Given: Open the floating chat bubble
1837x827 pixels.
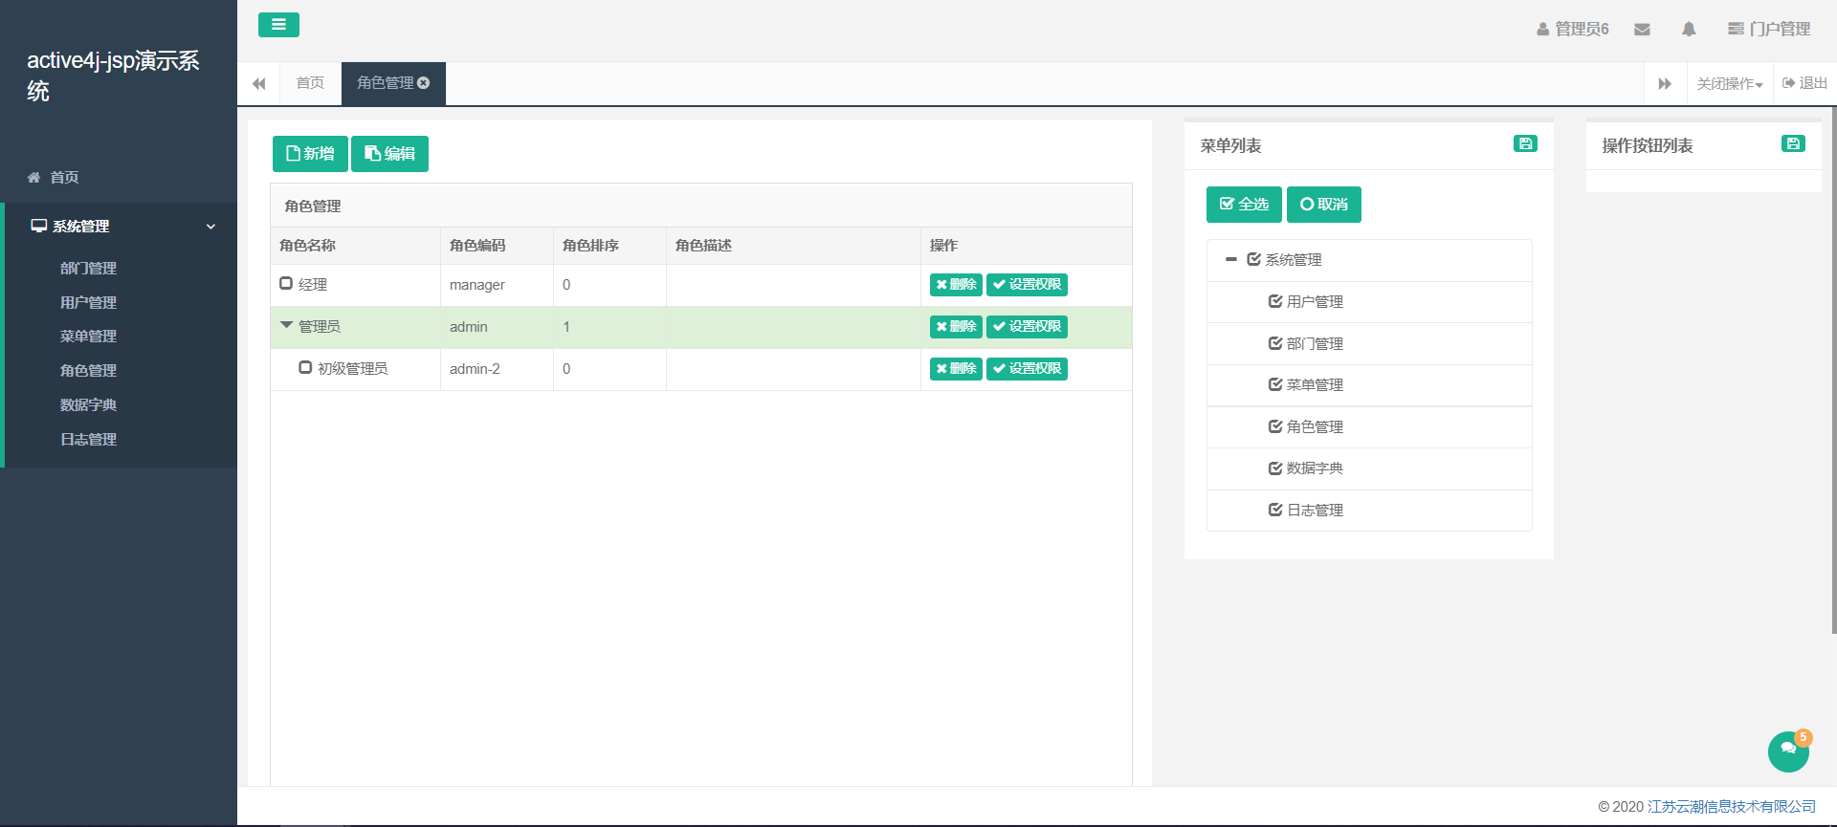Looking at the screenshot, I should pyautogui.click(x=1788, y=751).
